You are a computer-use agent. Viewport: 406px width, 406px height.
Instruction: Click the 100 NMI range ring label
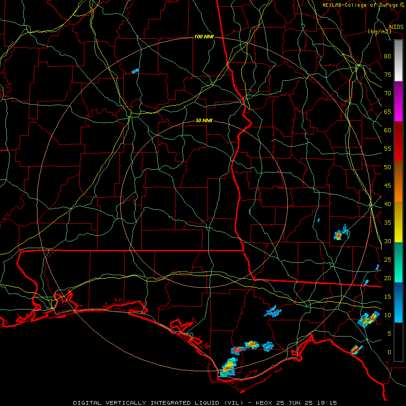point(204,37)
